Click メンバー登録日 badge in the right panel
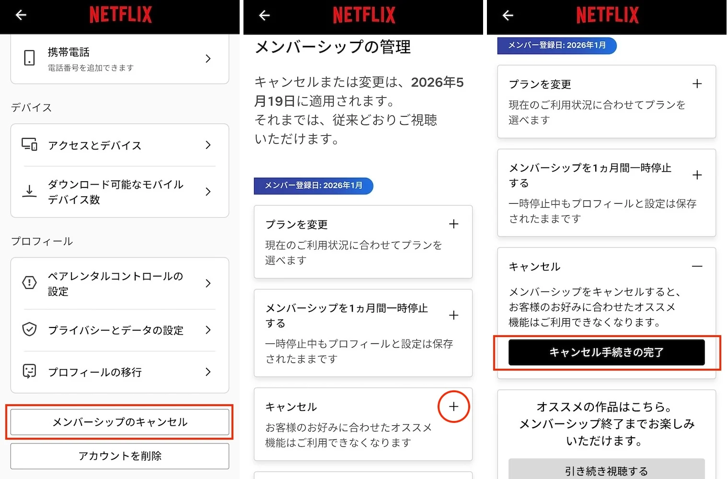 (557, 45)
